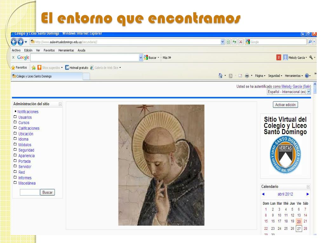
Task: Click the Más chevron on Google toolbar
Action: tap(167, 58)
